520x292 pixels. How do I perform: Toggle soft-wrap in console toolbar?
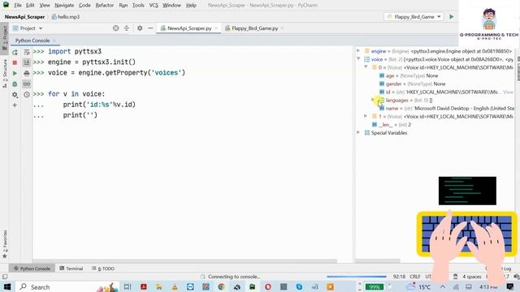point(27,52)
